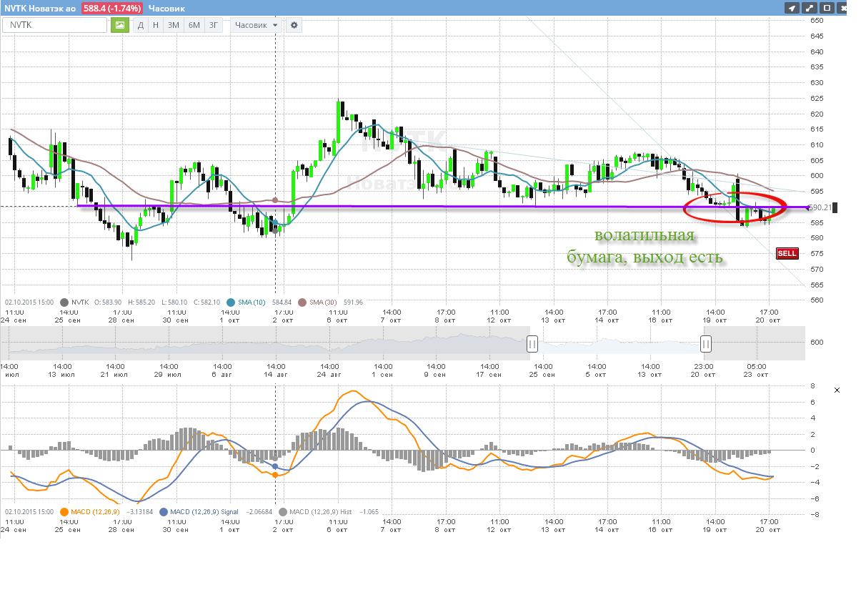The height and width of the screenshot is (615, 866).
Task: Close the MACD indicator panel
Action: 837,390
